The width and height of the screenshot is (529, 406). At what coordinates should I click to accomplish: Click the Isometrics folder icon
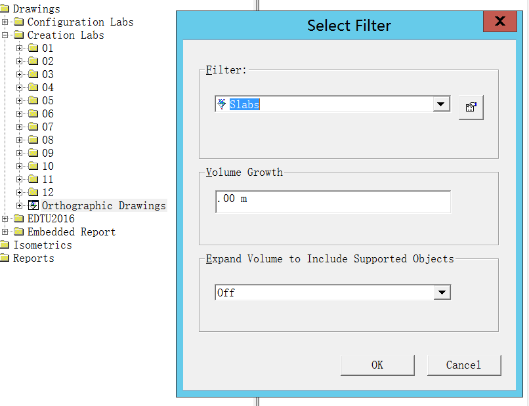[x=5, y=245]
